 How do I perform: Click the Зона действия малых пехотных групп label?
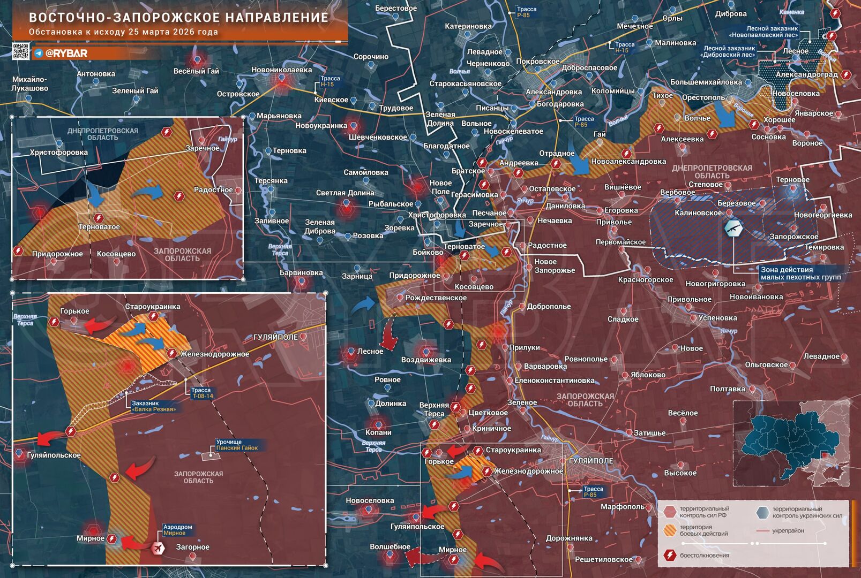(800, 273)
